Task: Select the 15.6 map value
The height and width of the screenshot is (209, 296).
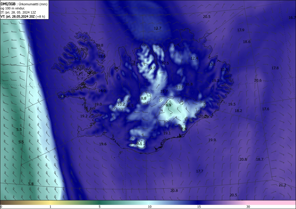Action: coord(102,56)
